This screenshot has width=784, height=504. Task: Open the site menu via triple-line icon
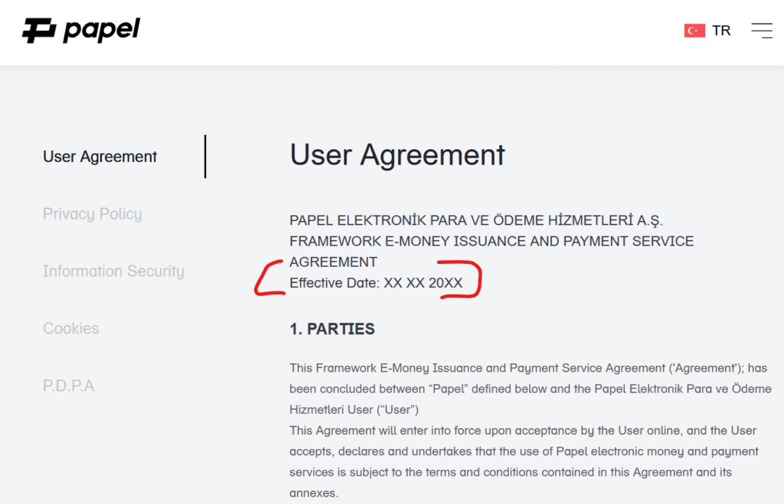[762, 30]
